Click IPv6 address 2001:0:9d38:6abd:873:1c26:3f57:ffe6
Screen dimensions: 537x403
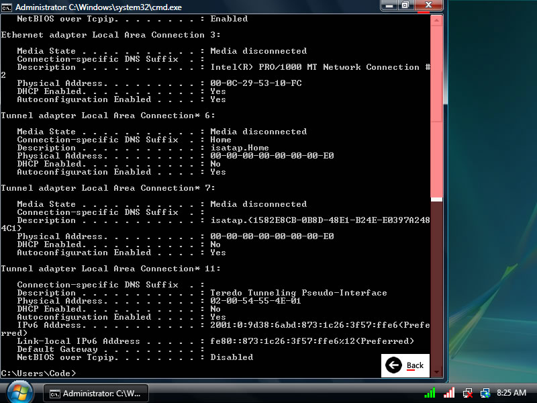pyautogui.click(x=304, y=325)
